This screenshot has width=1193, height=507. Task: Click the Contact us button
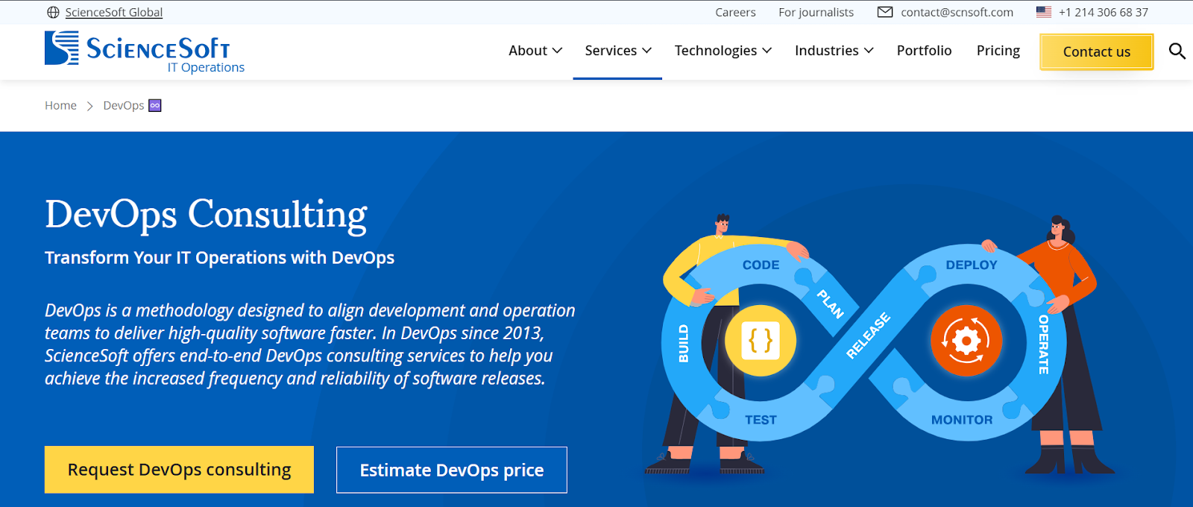[x=1097, y=52]
